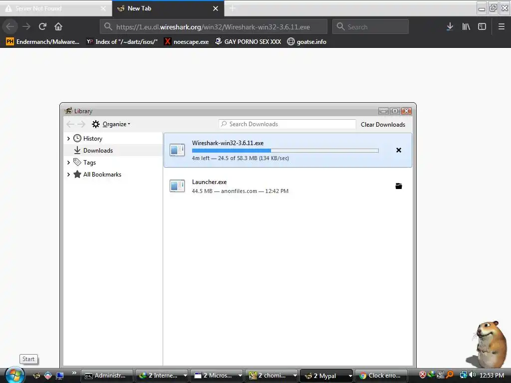Open the 2 Mypal taskbar group
This screenshot has width=511, height=383.
[326, 376]
